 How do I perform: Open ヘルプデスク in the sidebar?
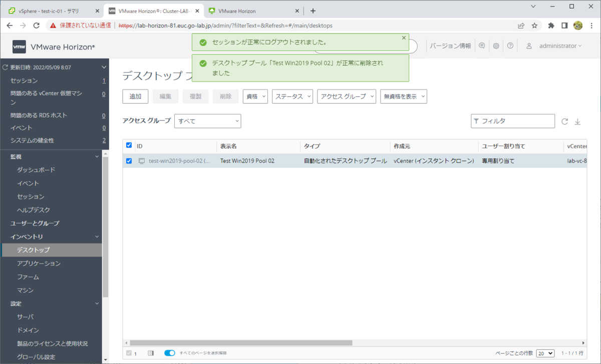[34, 210]
